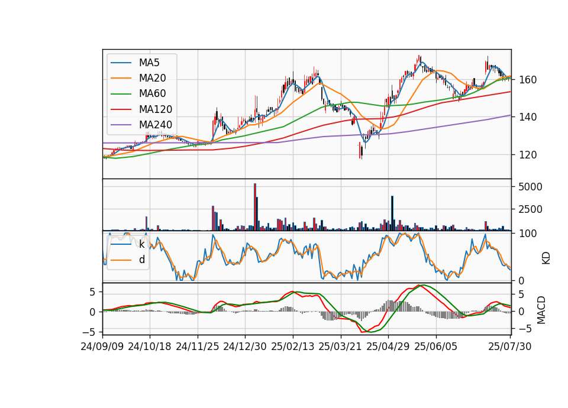Click the 25/06/05 date tick label
Image resolution: width=568 pixels, height=408 pixels.
click(436, 347)
